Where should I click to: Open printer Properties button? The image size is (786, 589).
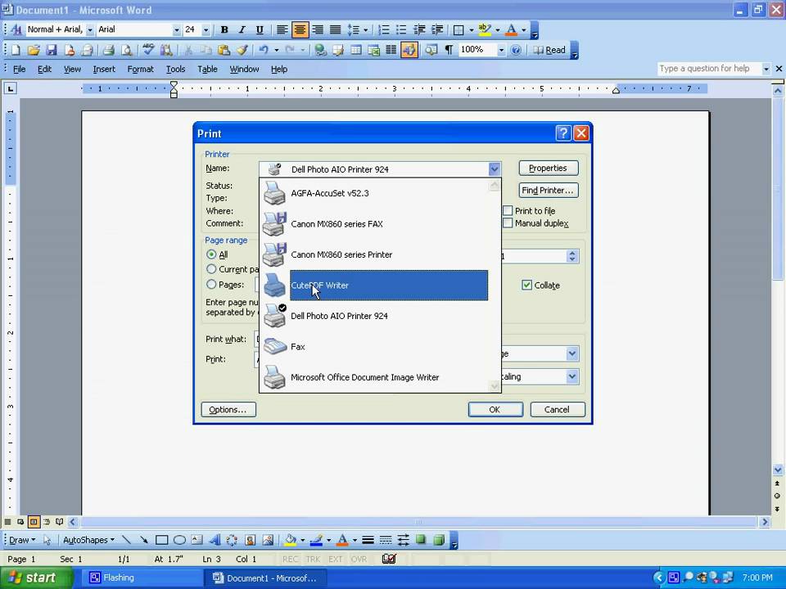point(549,168)
